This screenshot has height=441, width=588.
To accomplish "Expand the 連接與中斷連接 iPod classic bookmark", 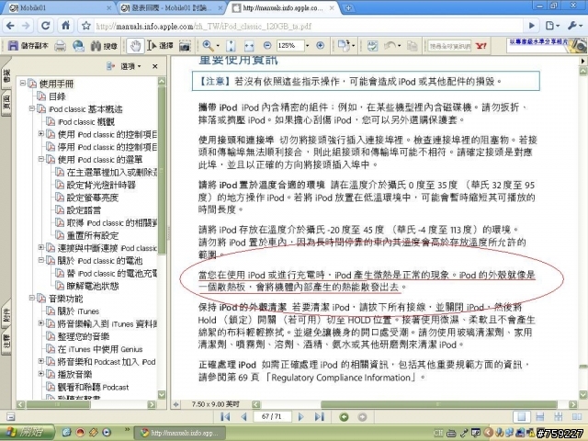I will (41, 247).
